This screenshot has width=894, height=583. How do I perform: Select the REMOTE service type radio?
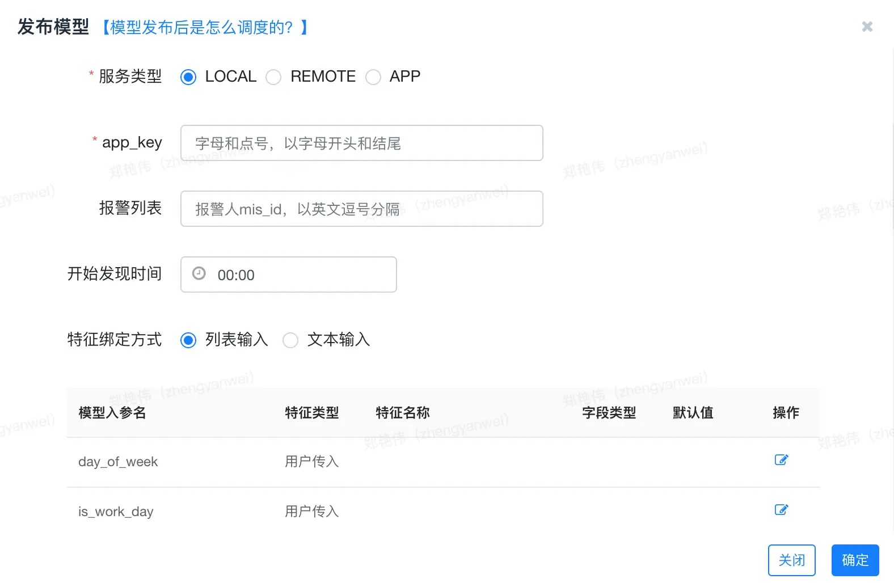(273, 77)
